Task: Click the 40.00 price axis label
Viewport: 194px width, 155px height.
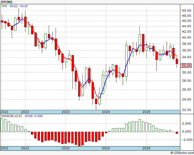Action: click(187, 37)
